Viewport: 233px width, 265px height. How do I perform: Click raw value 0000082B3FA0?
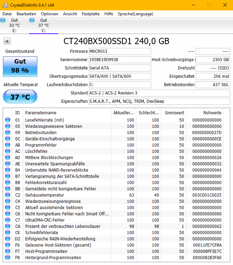(207, 258)
